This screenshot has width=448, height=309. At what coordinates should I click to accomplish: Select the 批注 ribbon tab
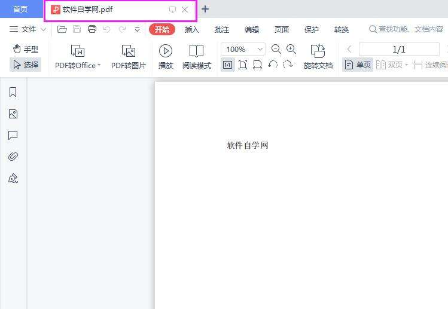[222, 29]
